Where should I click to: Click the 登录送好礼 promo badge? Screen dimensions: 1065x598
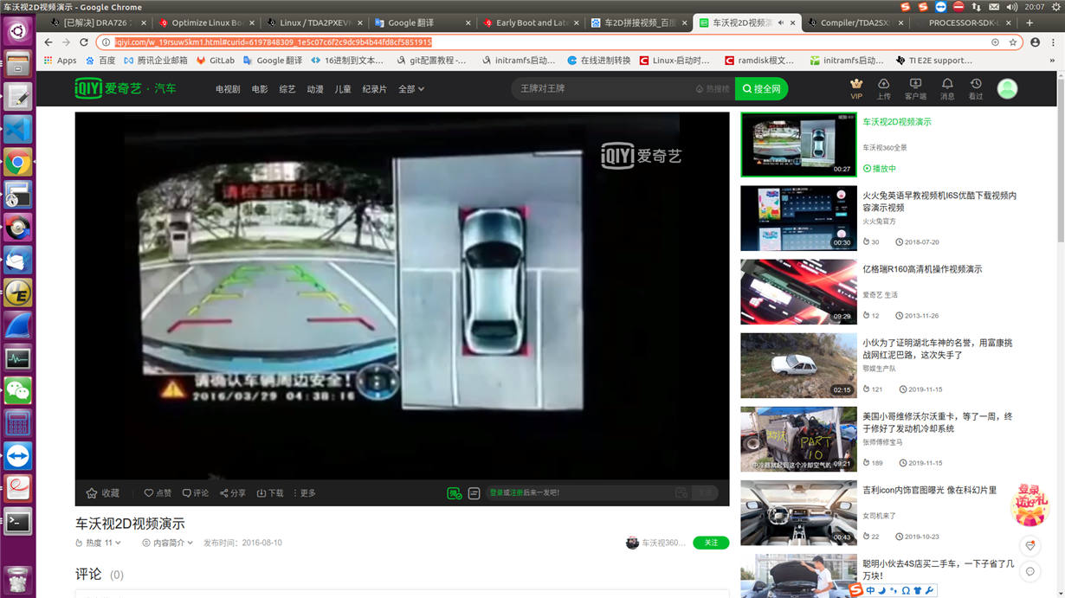[x=1029, y=505]
